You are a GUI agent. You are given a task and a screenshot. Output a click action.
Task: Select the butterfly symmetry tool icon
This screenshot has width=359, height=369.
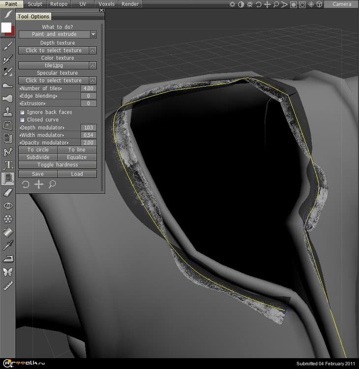click(x=7, y=272)
